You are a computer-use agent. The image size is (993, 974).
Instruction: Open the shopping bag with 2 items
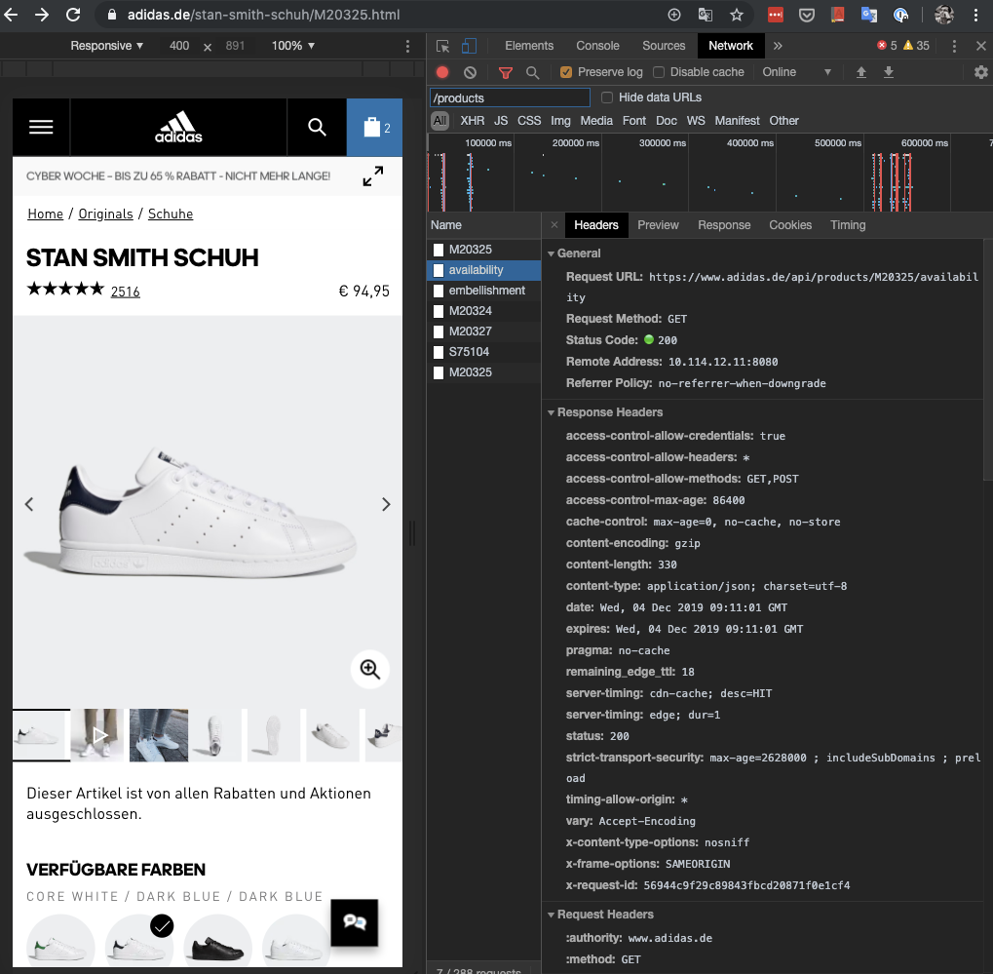coord(374,128)
